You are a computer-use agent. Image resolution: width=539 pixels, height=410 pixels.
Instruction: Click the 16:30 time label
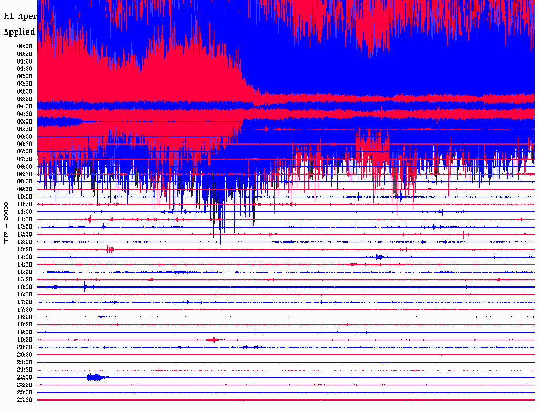pos(25,295)
